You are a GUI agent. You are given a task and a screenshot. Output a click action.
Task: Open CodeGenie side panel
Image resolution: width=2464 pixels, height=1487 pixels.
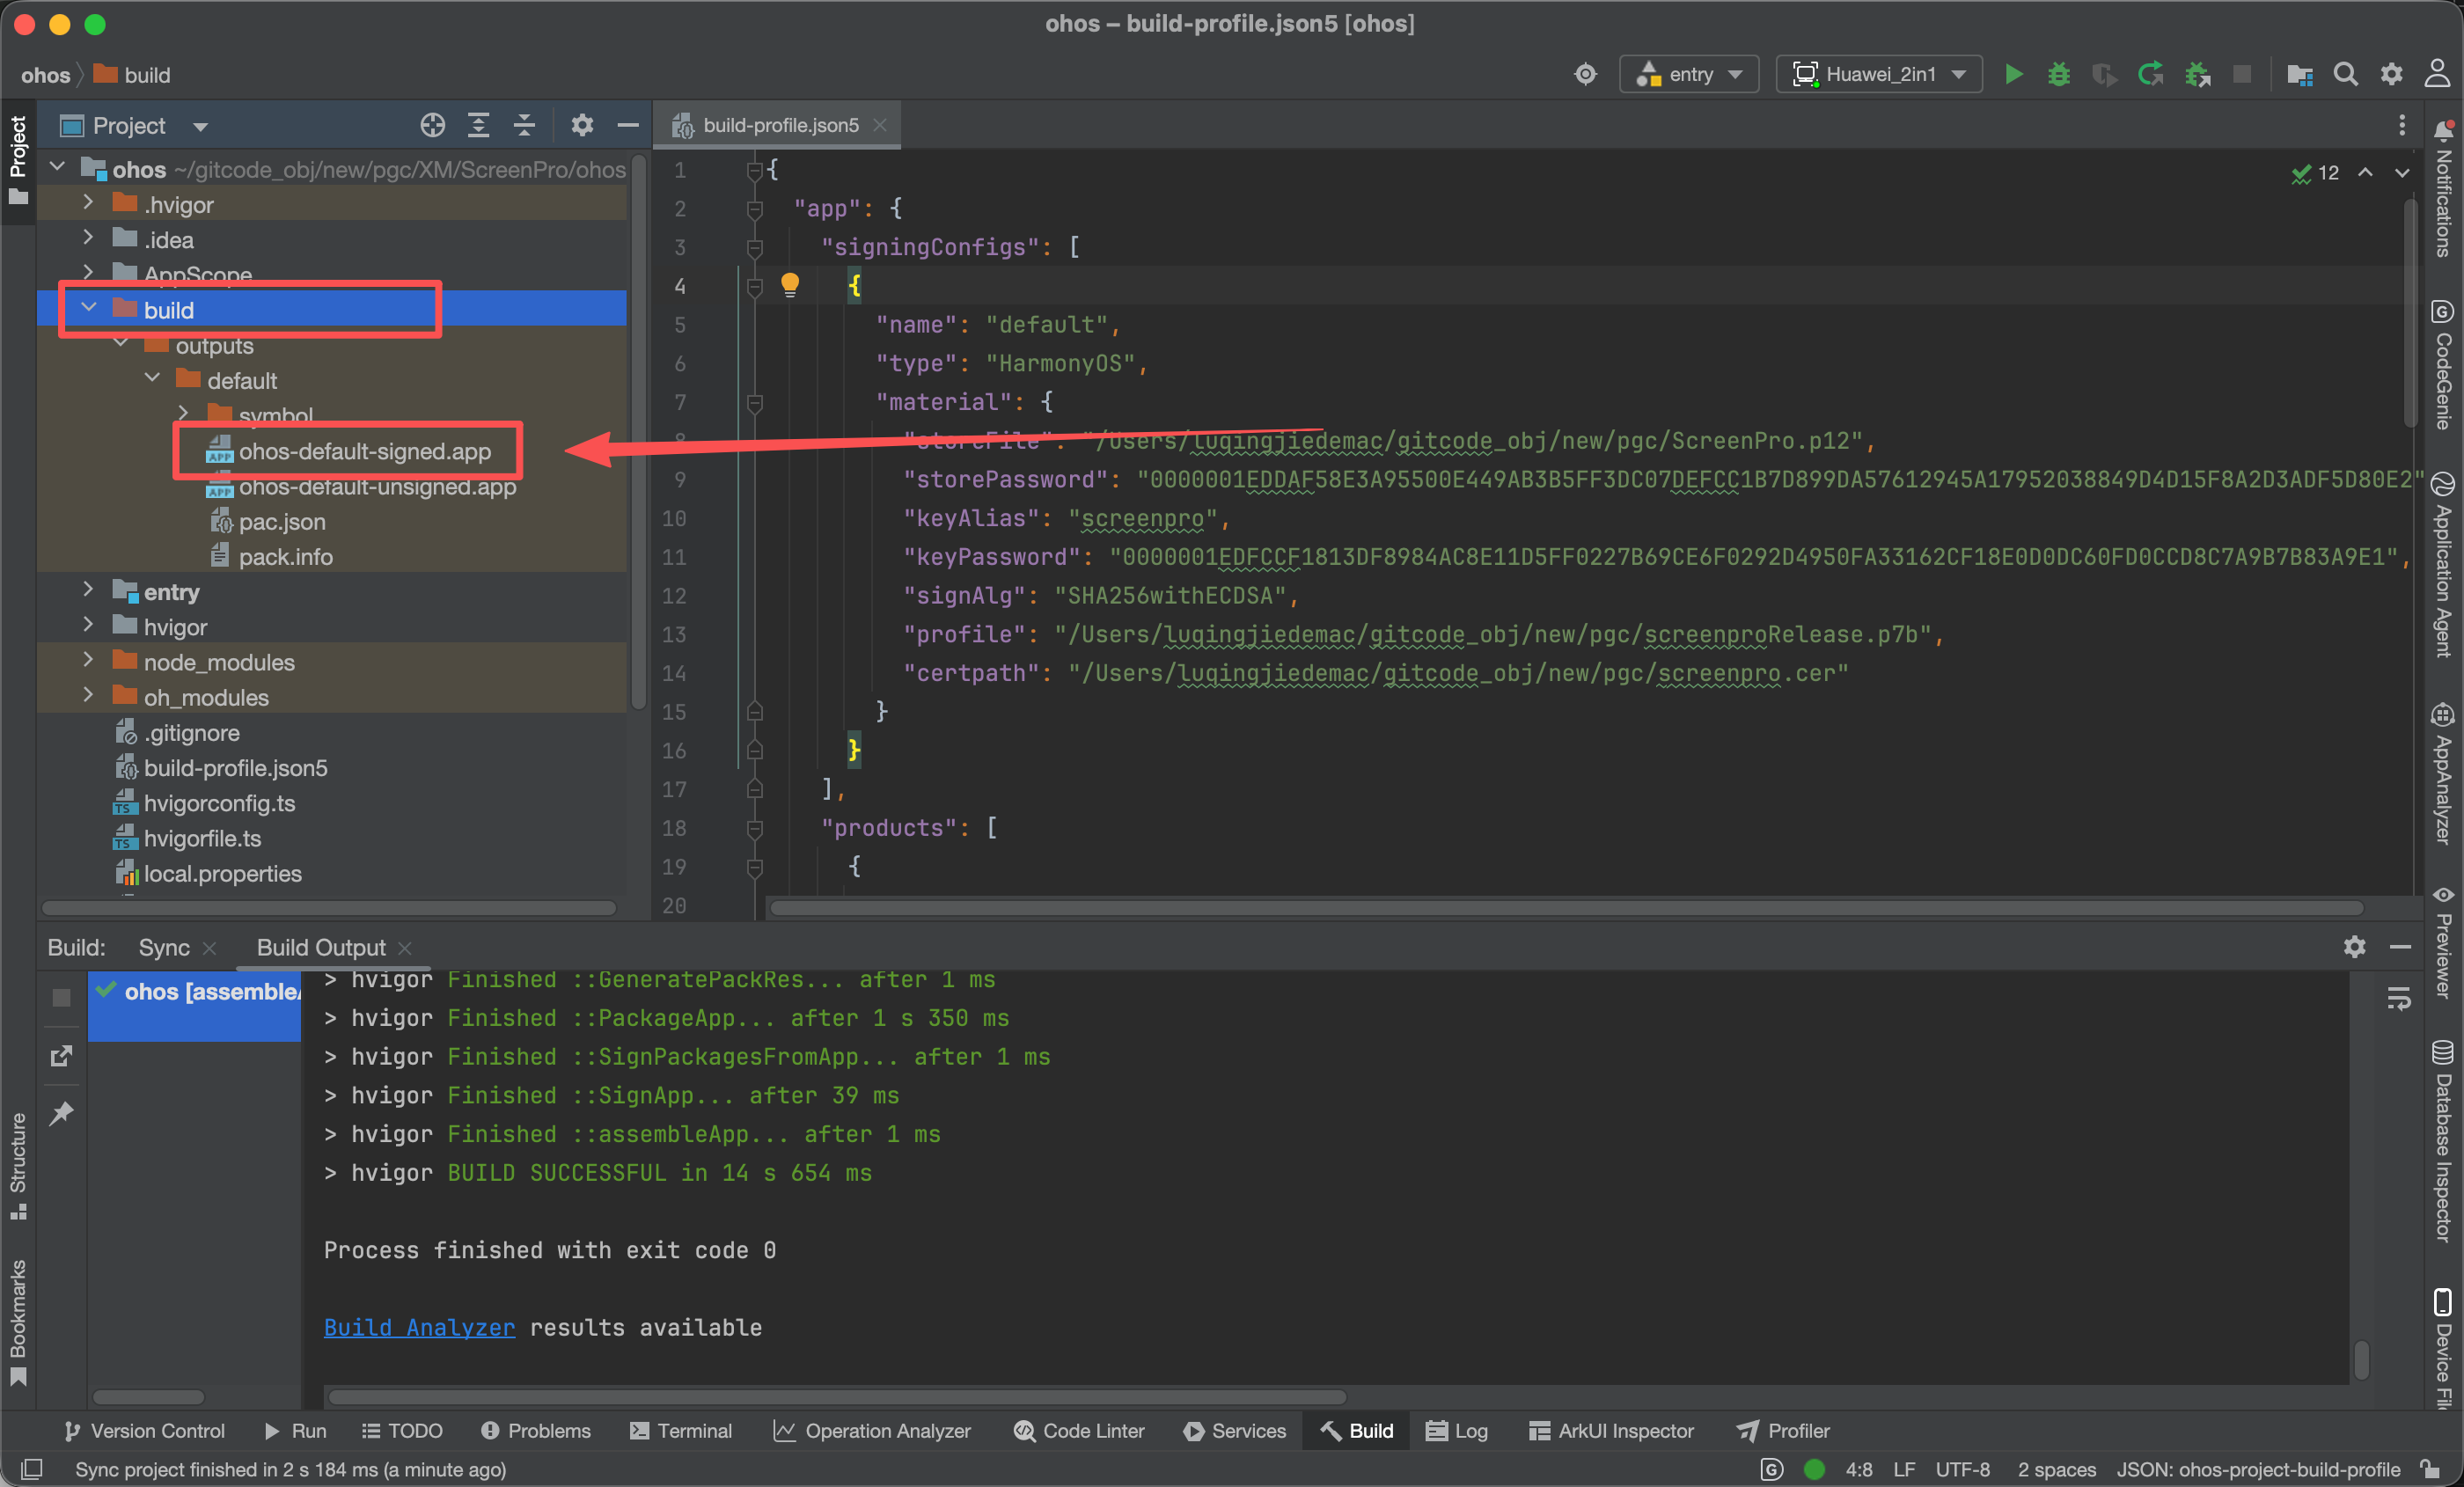(2443, 365)
